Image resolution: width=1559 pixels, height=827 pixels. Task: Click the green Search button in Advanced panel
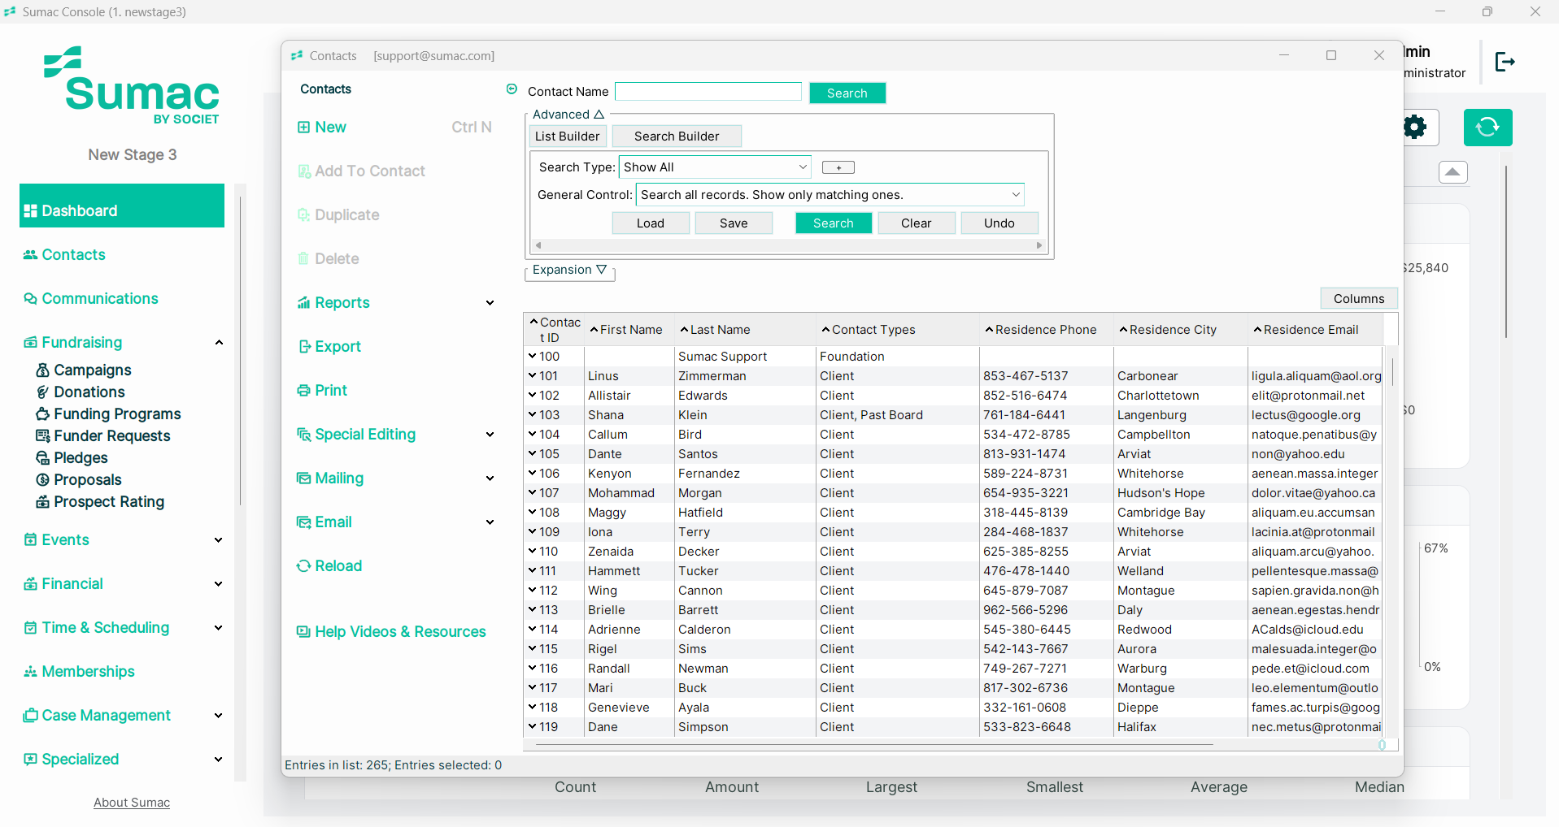click(834, 223)
